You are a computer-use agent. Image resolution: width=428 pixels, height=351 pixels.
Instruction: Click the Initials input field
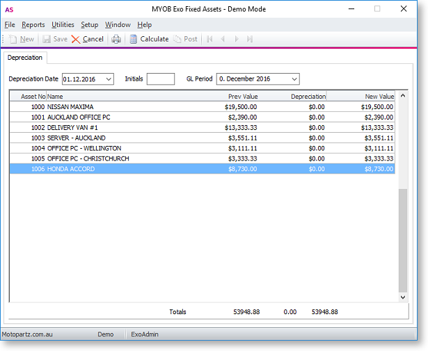point(161,79)
